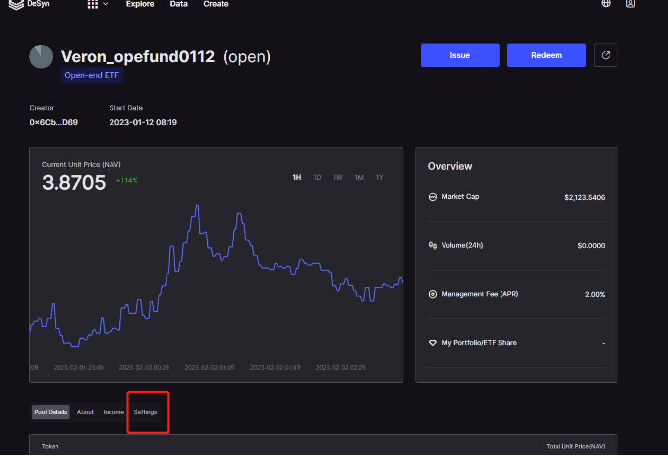Click the Market Cap icon

coord(433,197)
